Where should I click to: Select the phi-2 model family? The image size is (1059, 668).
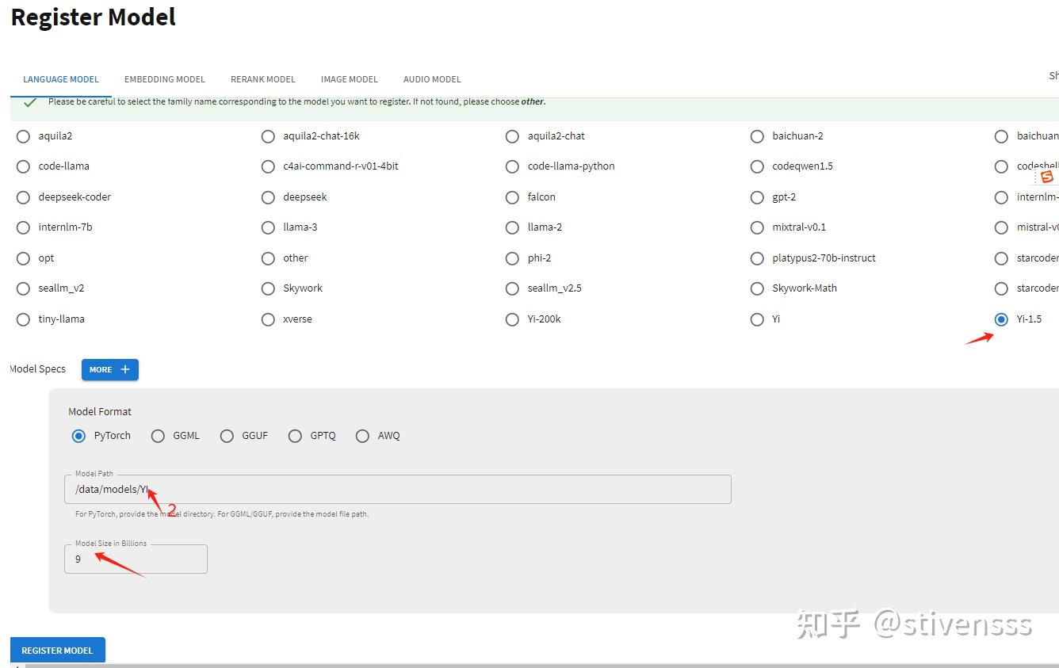click(513, 258)
